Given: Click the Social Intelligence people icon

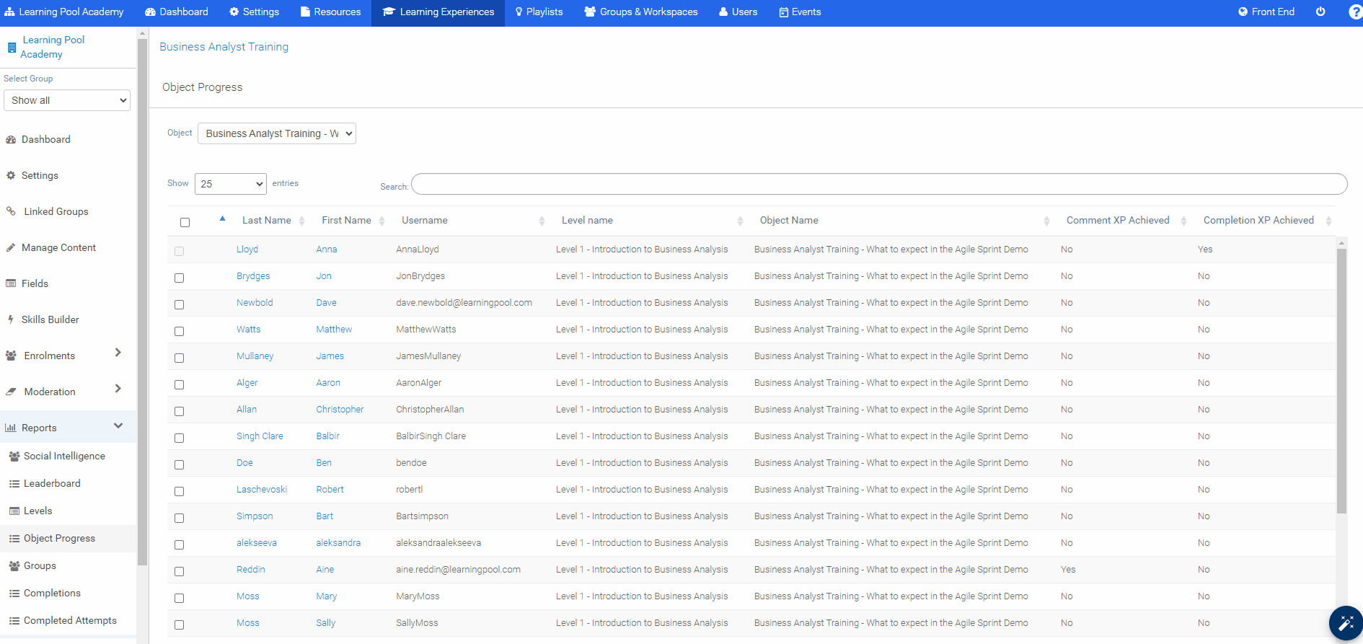Looking at the screenshot, I should point(14,456).
